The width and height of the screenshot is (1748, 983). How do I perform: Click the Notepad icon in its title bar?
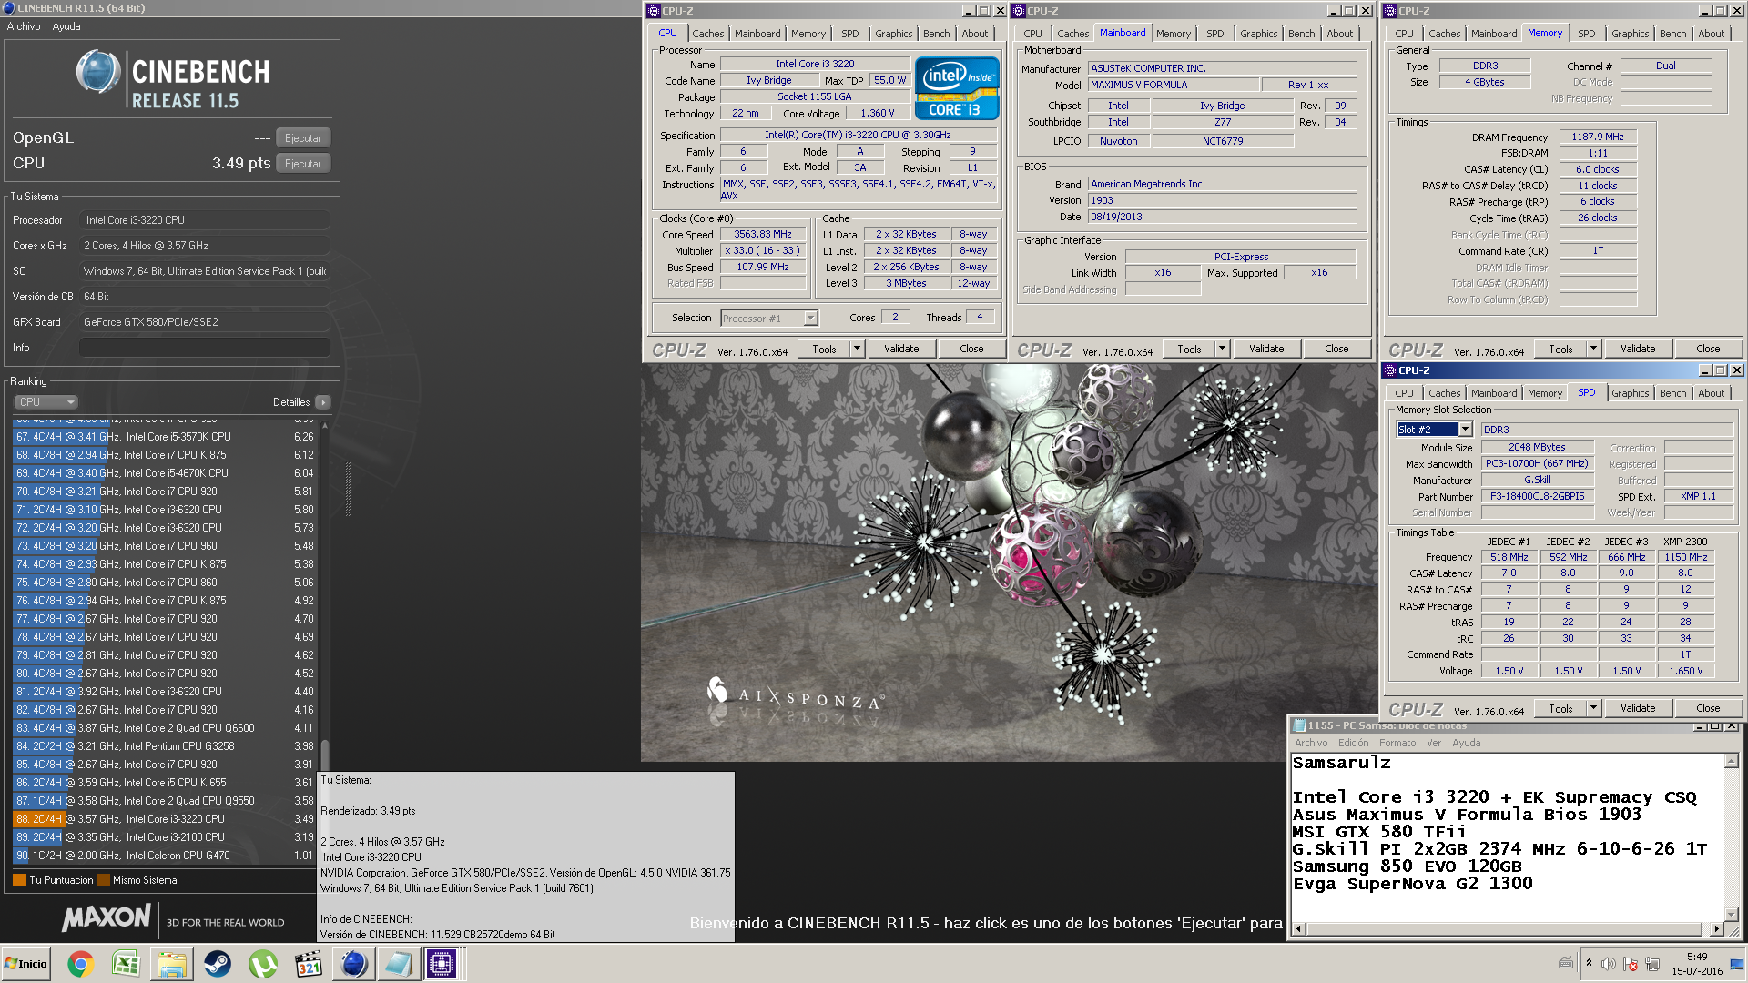(1298, 725)
